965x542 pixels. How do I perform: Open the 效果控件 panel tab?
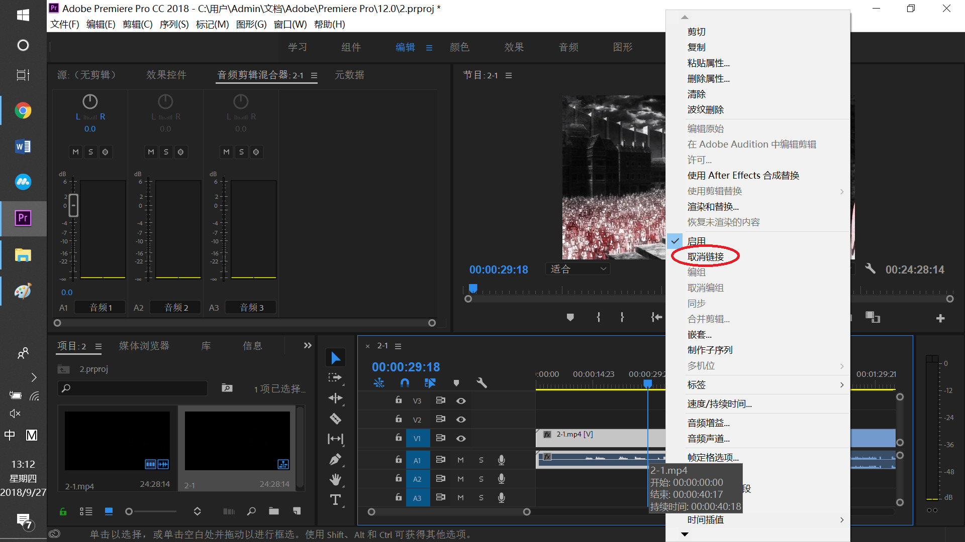click(166, 75)
